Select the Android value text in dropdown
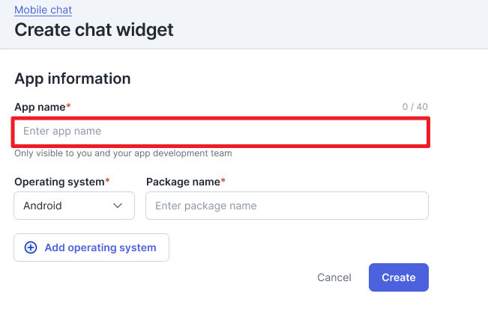This screenshot has width=488, height=323. click(43, 206)
